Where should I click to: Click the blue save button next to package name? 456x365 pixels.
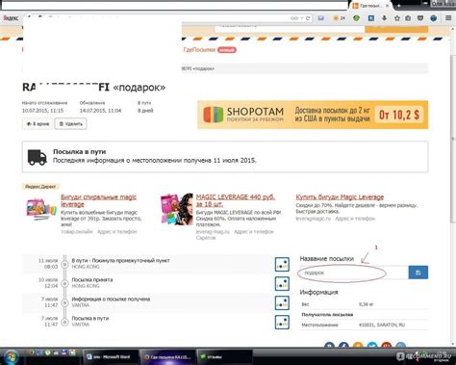[418, 273]
